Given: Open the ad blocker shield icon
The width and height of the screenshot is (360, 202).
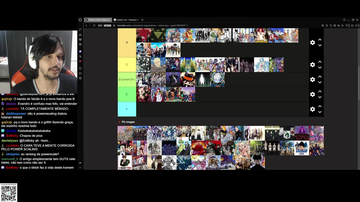Looking at the screenshot, I should (x=335, y=26).
